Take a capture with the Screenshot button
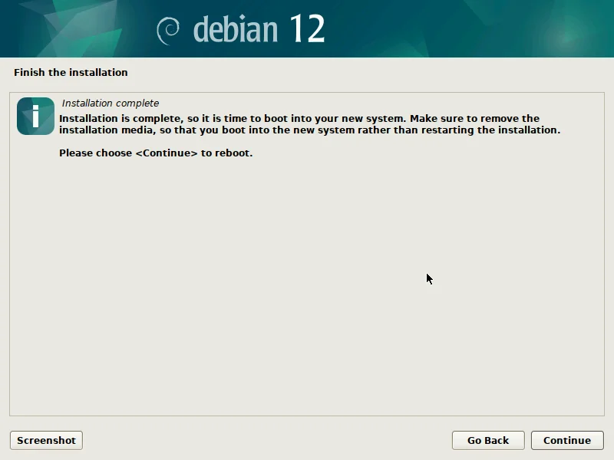 (46, 440)
